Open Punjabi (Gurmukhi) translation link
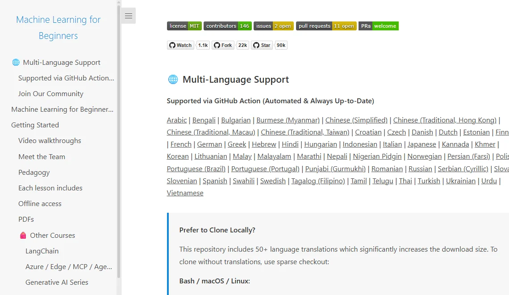Image resolution: width=509 pixels, height=295 pixels. [335, 169]
